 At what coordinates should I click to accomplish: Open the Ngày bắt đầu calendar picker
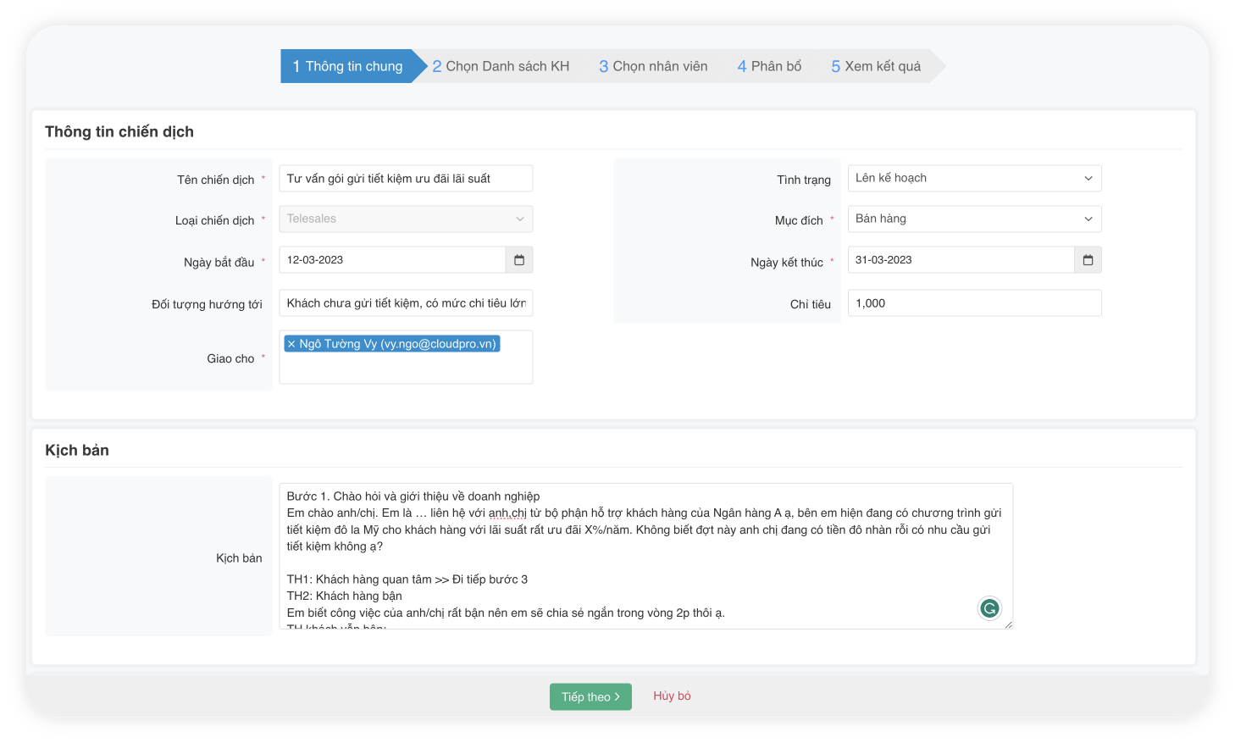click(x=519, y=260)
